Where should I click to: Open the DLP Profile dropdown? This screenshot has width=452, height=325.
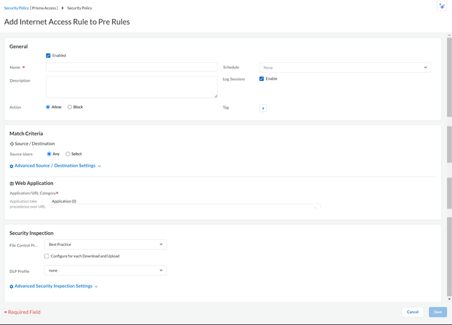[x=105, y=270]
